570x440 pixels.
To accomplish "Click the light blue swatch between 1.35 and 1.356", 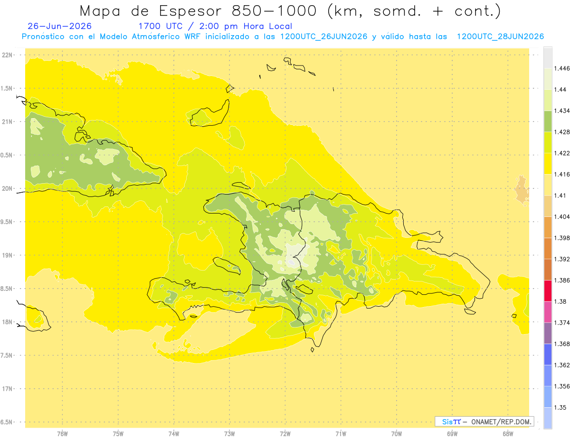I will 548,397.
